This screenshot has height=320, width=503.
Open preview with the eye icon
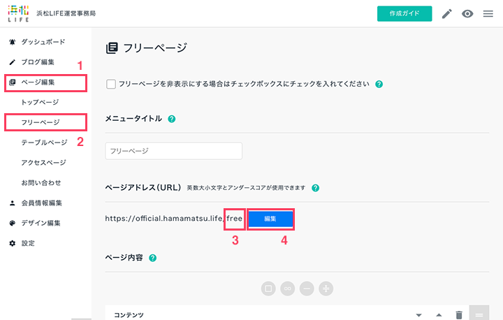point(467,14)
